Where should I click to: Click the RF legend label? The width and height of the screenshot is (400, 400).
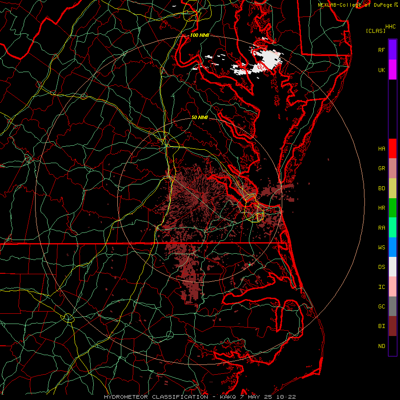click(381, 50)
